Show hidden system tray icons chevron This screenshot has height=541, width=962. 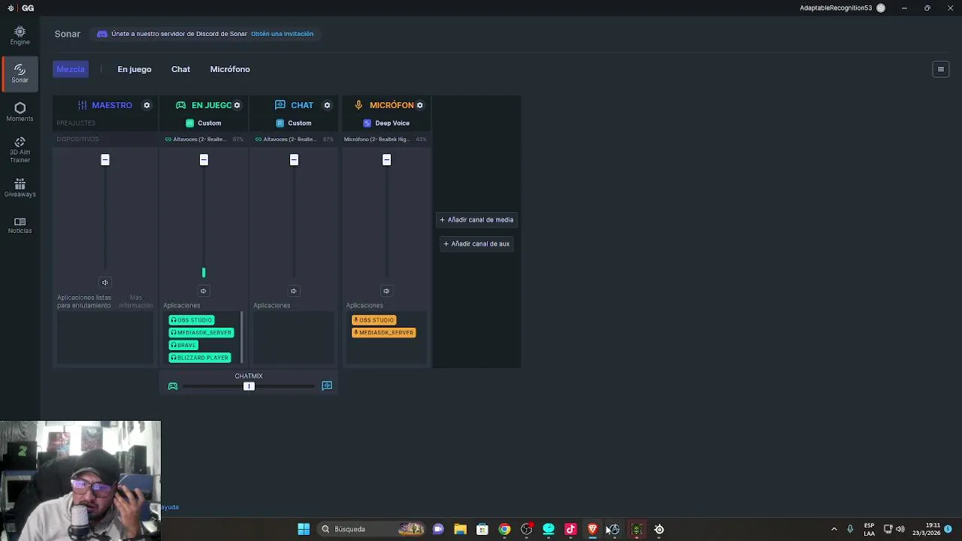click(833, 529)
